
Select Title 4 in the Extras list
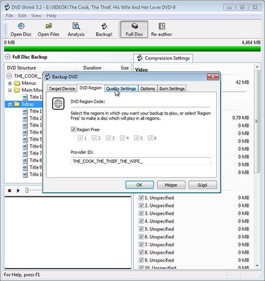36,132
